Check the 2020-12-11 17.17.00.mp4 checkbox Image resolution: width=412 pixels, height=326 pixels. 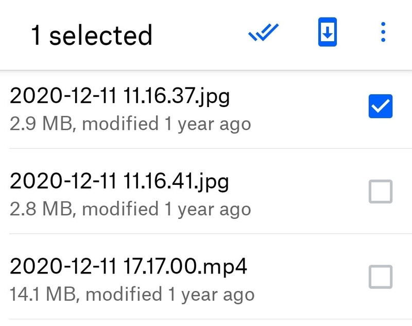[381, 277]
